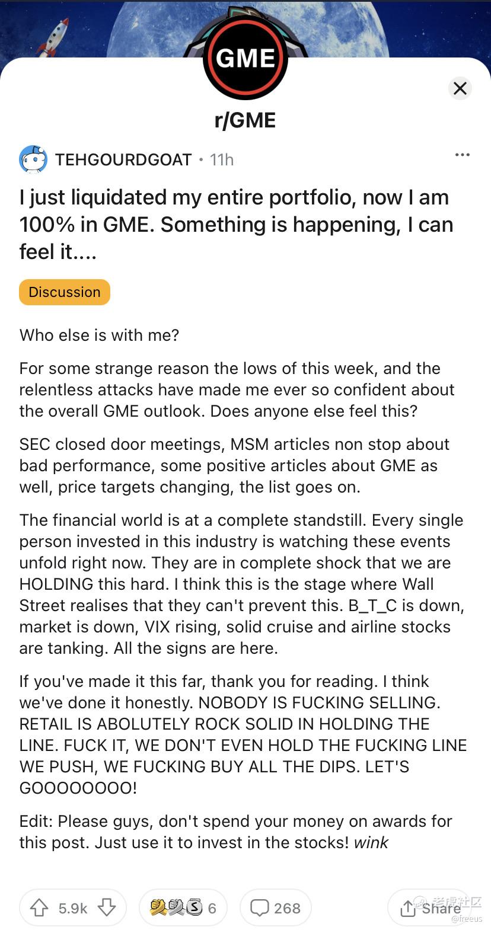Click the GME community logo
Screen dimensions: 491x930
245,58
